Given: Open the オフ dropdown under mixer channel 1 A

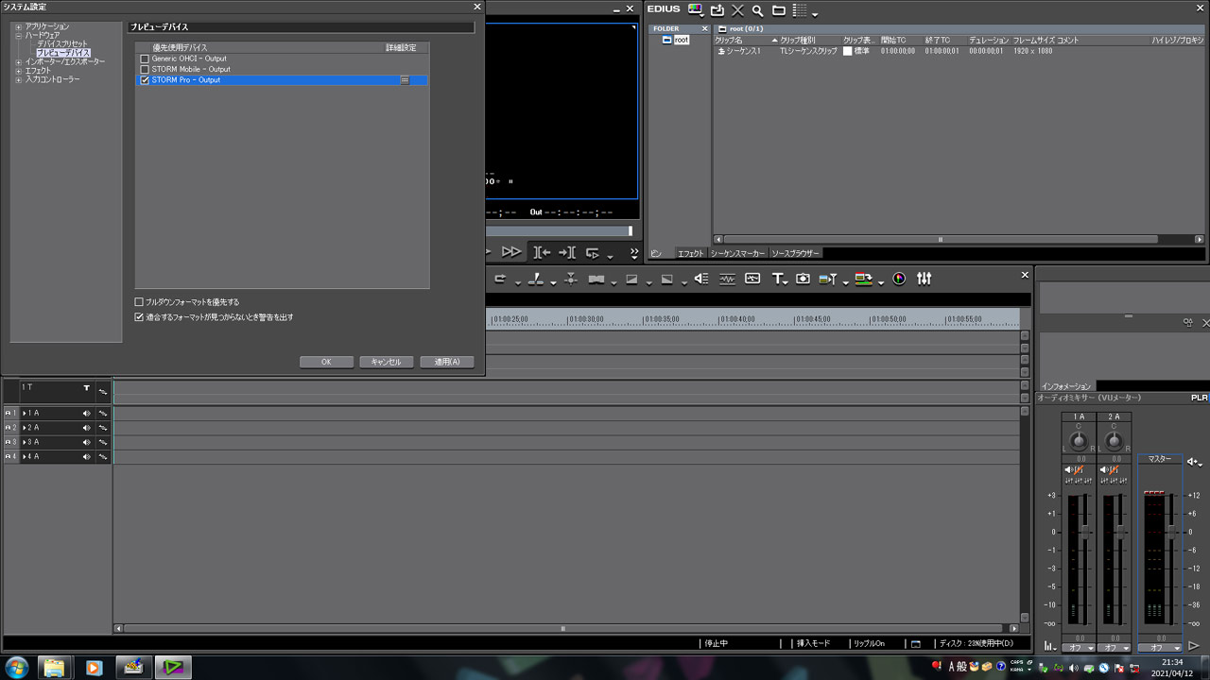Looking at the screenshot, I should tap(1079, 648).
